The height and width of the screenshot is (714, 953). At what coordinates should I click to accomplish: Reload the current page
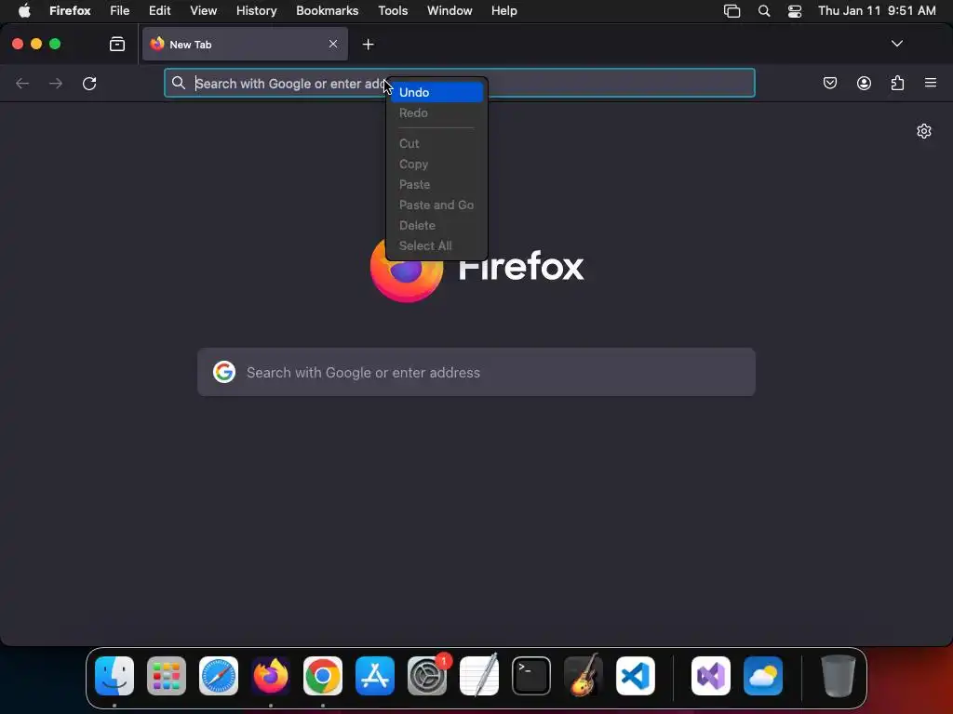(89, 83)
